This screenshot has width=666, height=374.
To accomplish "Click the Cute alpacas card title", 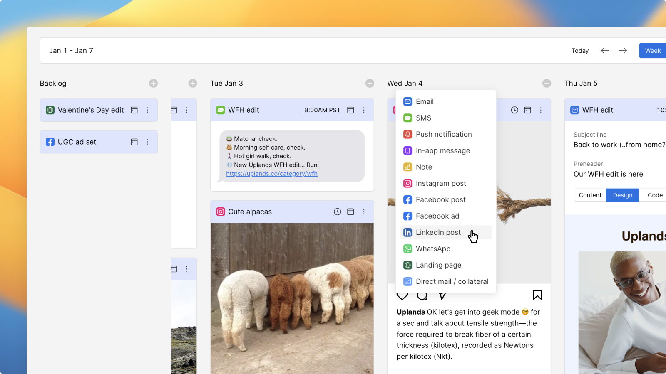I will click(x=250, y=212).
